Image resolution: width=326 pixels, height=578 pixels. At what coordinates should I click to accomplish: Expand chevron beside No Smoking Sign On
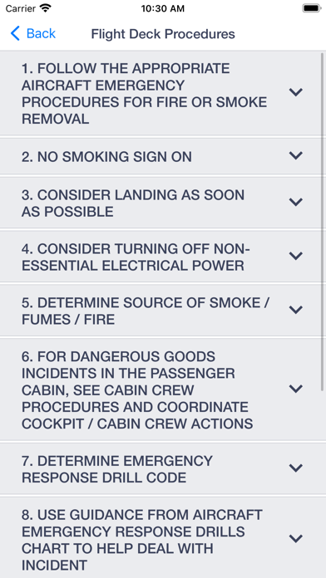pos(296,155)
